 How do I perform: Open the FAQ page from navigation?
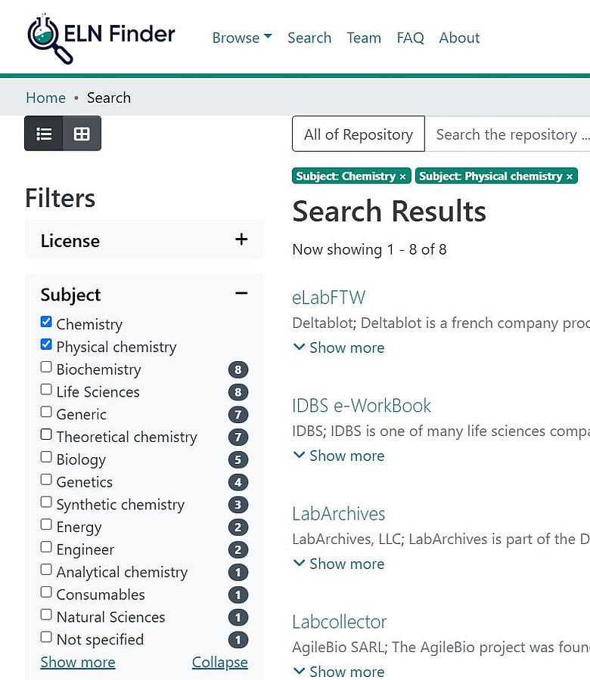point(410,38)
